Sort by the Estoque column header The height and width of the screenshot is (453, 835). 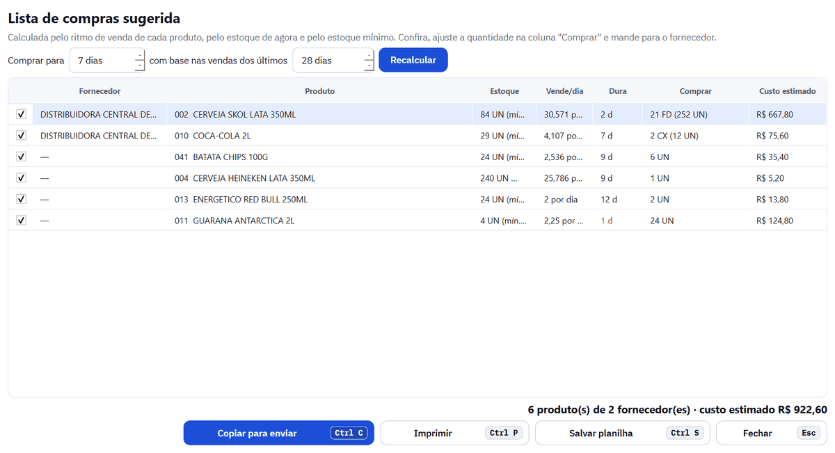504,91
